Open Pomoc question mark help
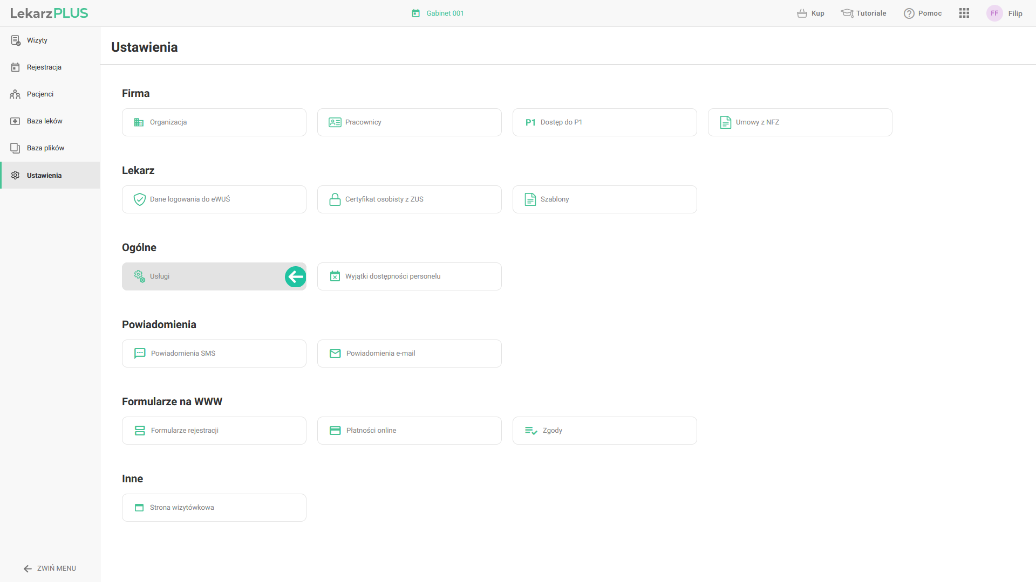 coord(909,13)
